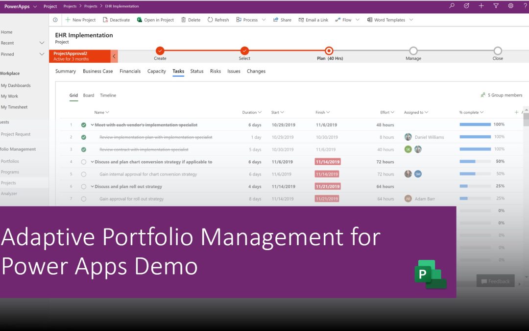
Task: Toggle completed checkmark on task row 1
Action: coord(84,125)
